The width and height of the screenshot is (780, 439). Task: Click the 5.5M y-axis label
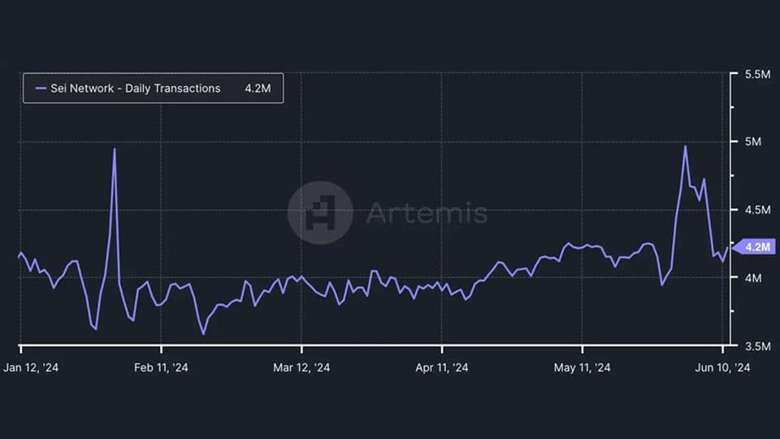tap(757, 74)
